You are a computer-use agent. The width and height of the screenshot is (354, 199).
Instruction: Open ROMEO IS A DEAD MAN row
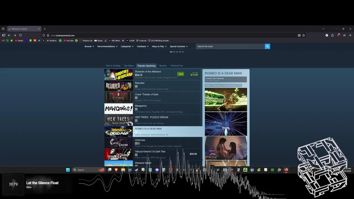click(153, 132)
